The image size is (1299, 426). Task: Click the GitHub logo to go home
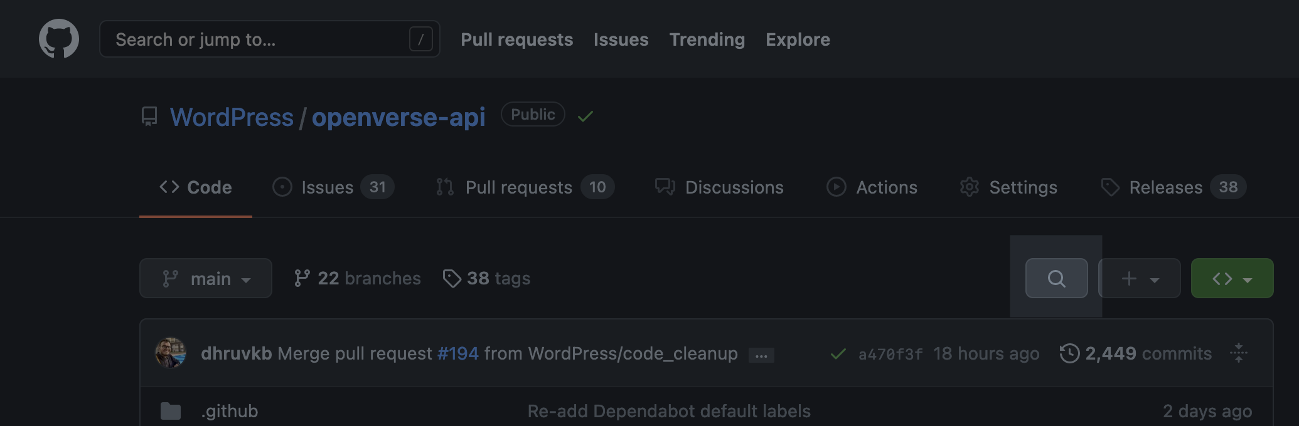coord(60,38)
